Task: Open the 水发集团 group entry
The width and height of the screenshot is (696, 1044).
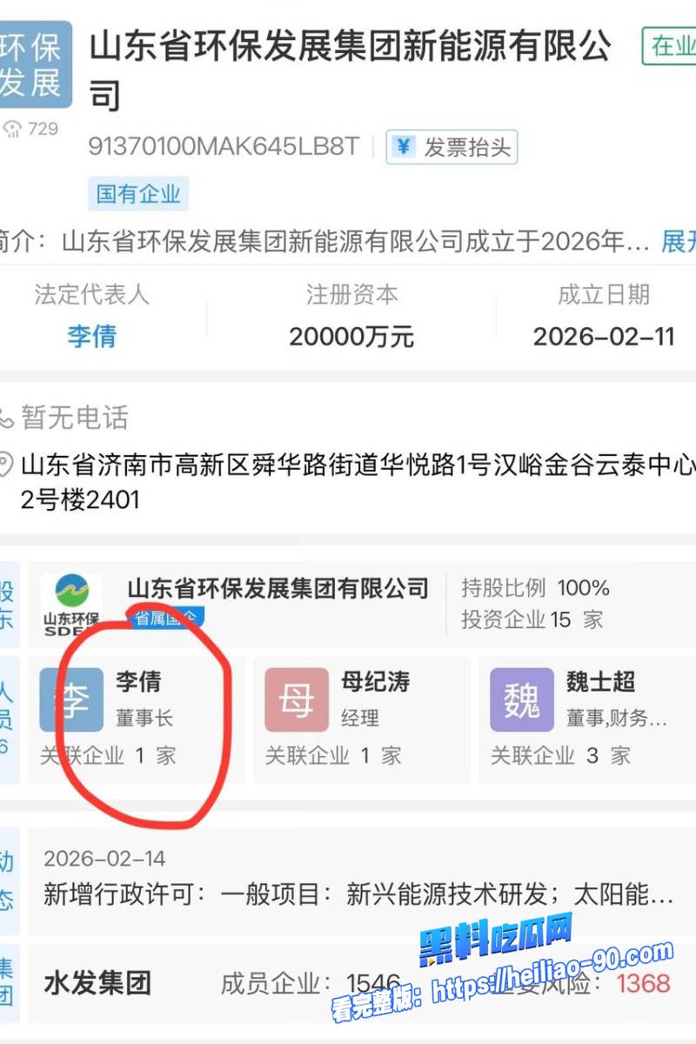Action: (97, 983)
